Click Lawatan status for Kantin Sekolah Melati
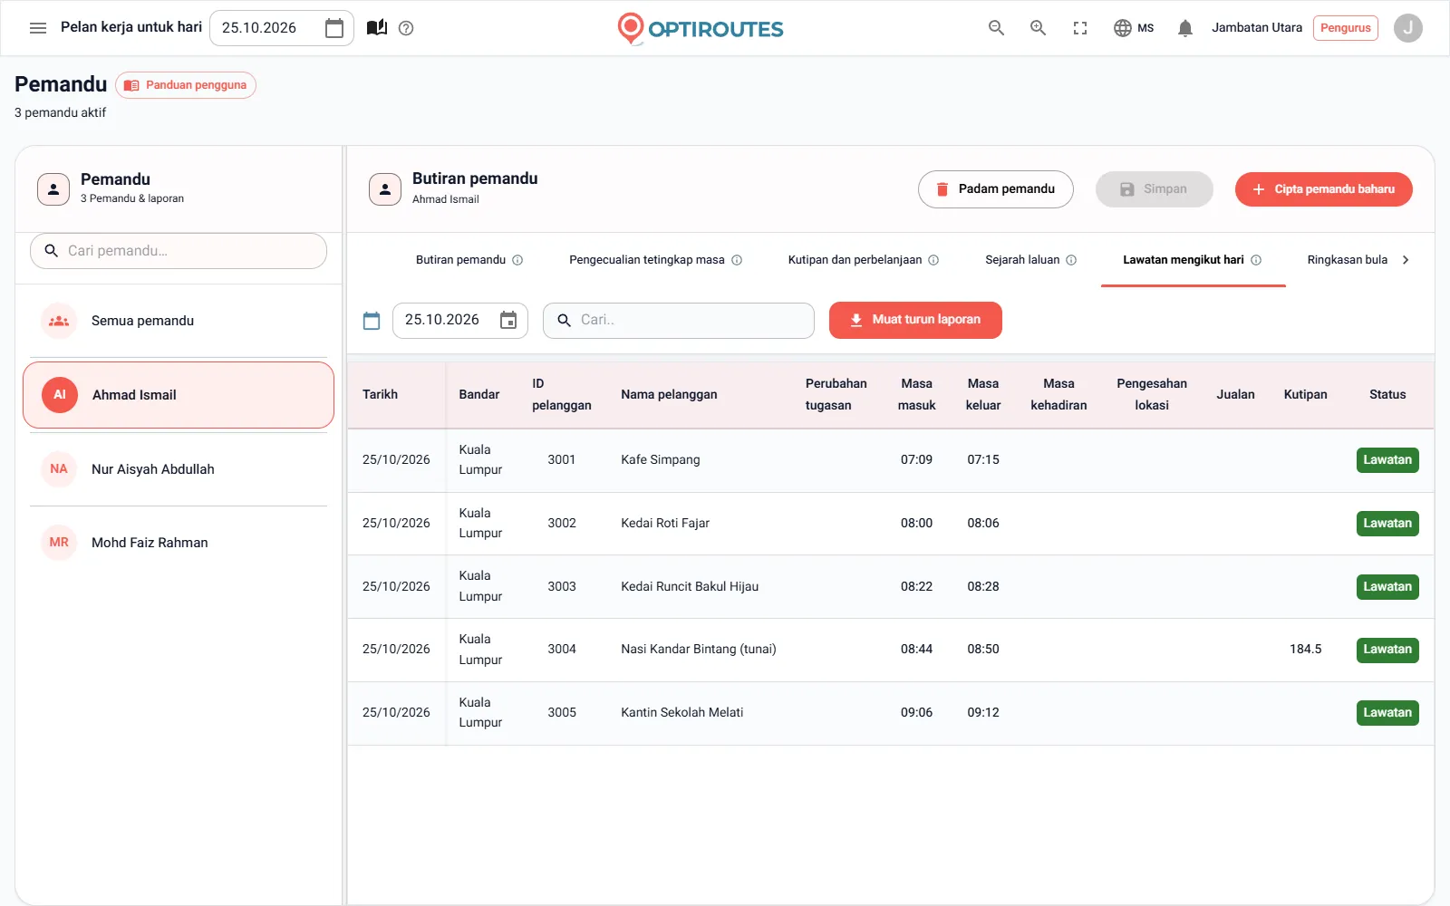 [1387, 713]
